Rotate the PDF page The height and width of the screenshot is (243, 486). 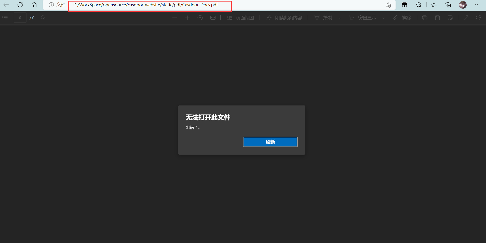point(200,18)
